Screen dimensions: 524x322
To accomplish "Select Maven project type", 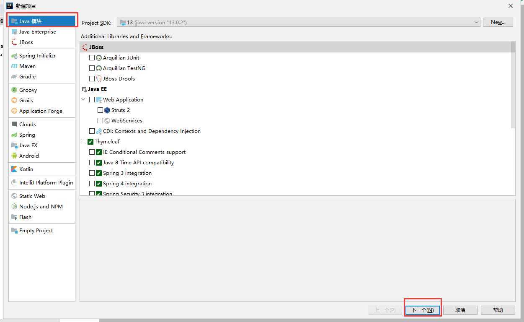I will pyautogui.click(x=42, y=66).
